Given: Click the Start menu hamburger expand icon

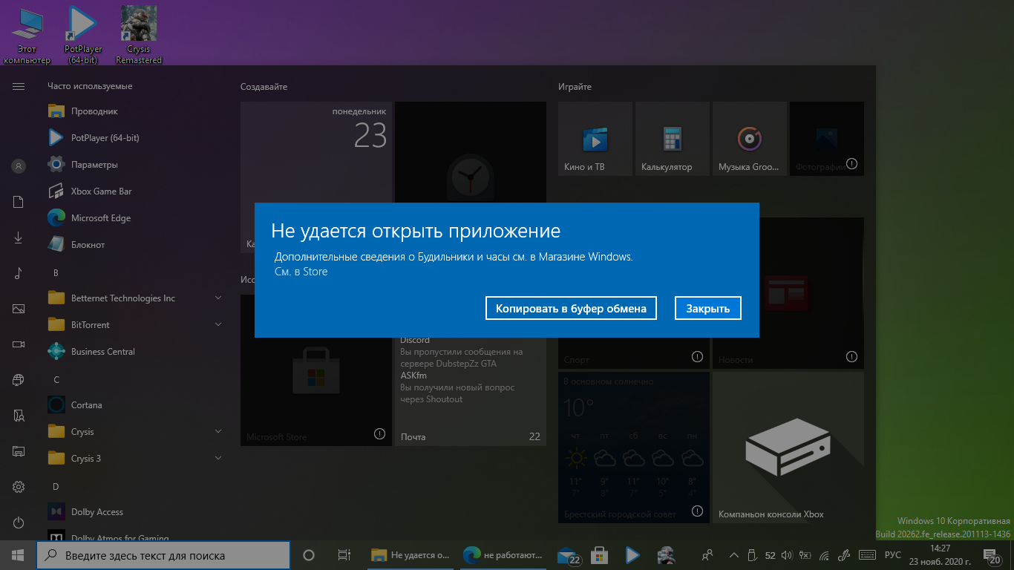Looking at the screenshot, I should pos(19,87).
